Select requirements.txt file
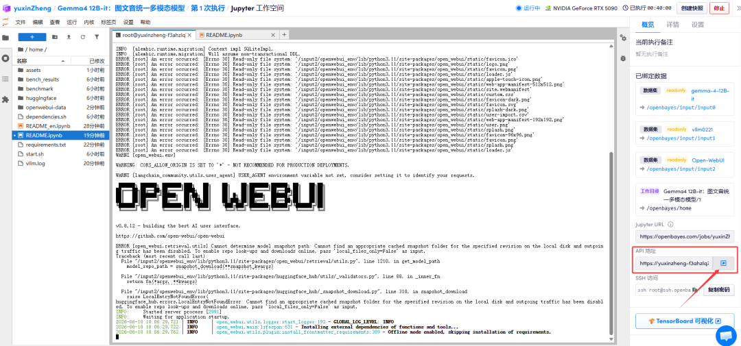This screenshot has height=346, width=741. point(62,145)
